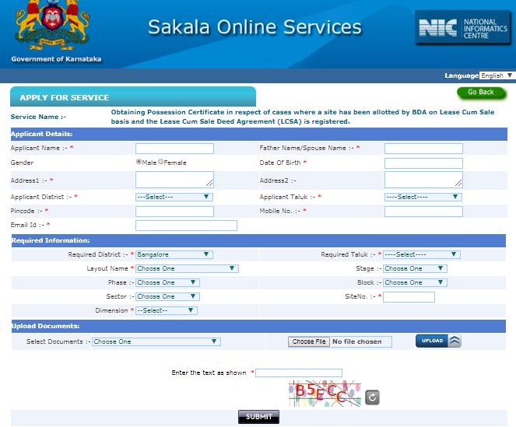The image size is (516, 427).
Task: Expand the Layout Name dropdown
Action: [x=187, y=269]
